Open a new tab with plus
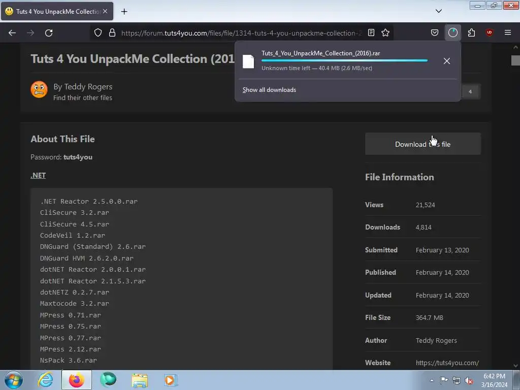520x390 pixels. pyautogui.click(x=124, y=12)
